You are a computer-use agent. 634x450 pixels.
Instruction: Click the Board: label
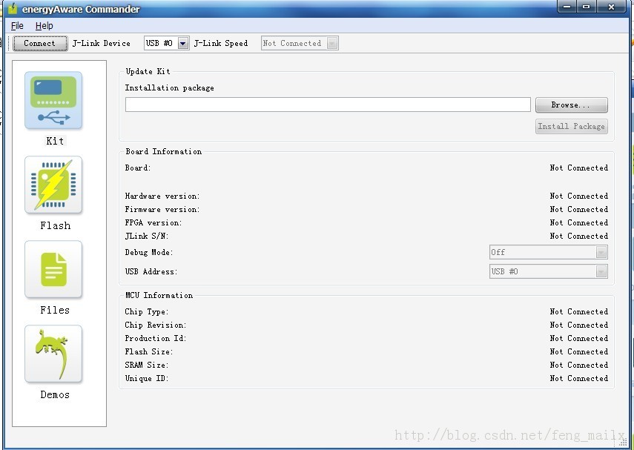click(138, 168)
